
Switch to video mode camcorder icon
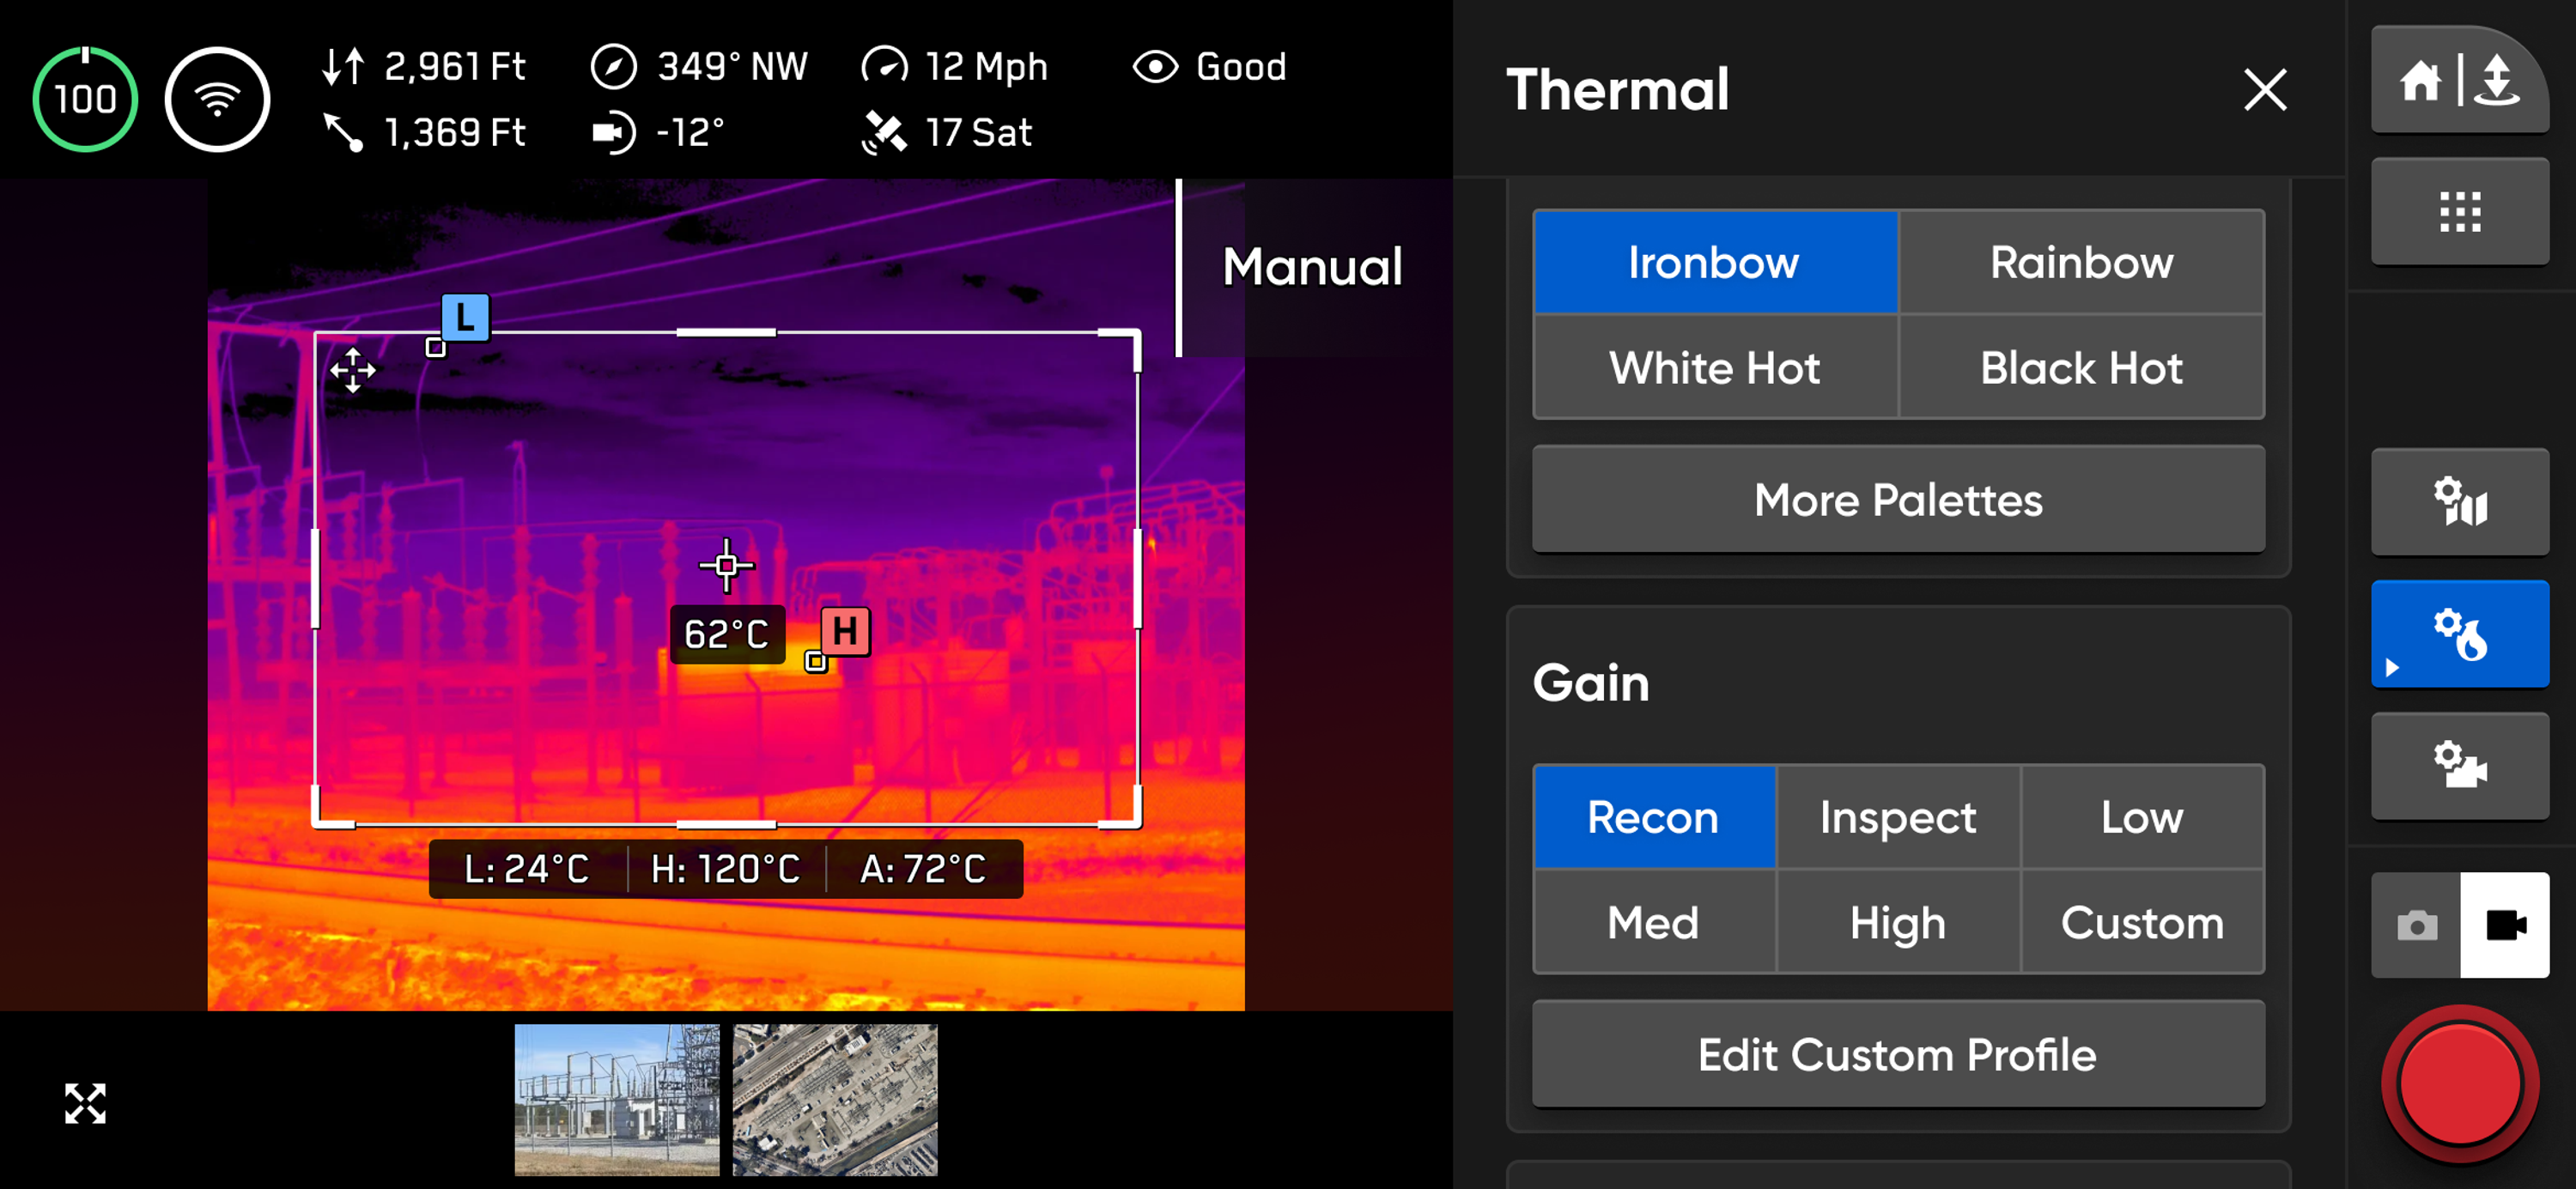click(x=2504, y=925)
